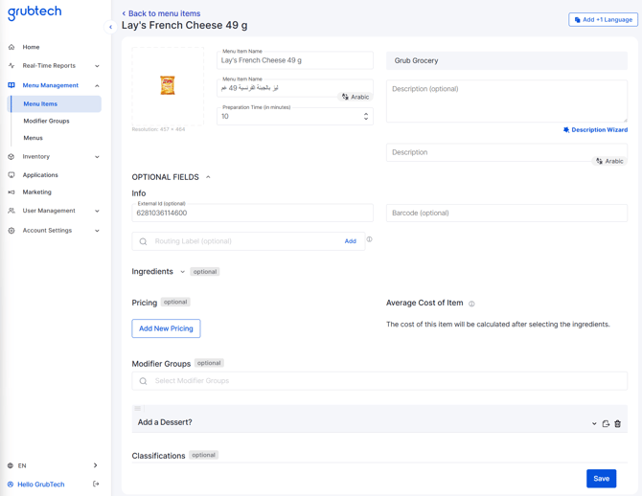Expand the Account Settings chevron

[x=97, y=231]
